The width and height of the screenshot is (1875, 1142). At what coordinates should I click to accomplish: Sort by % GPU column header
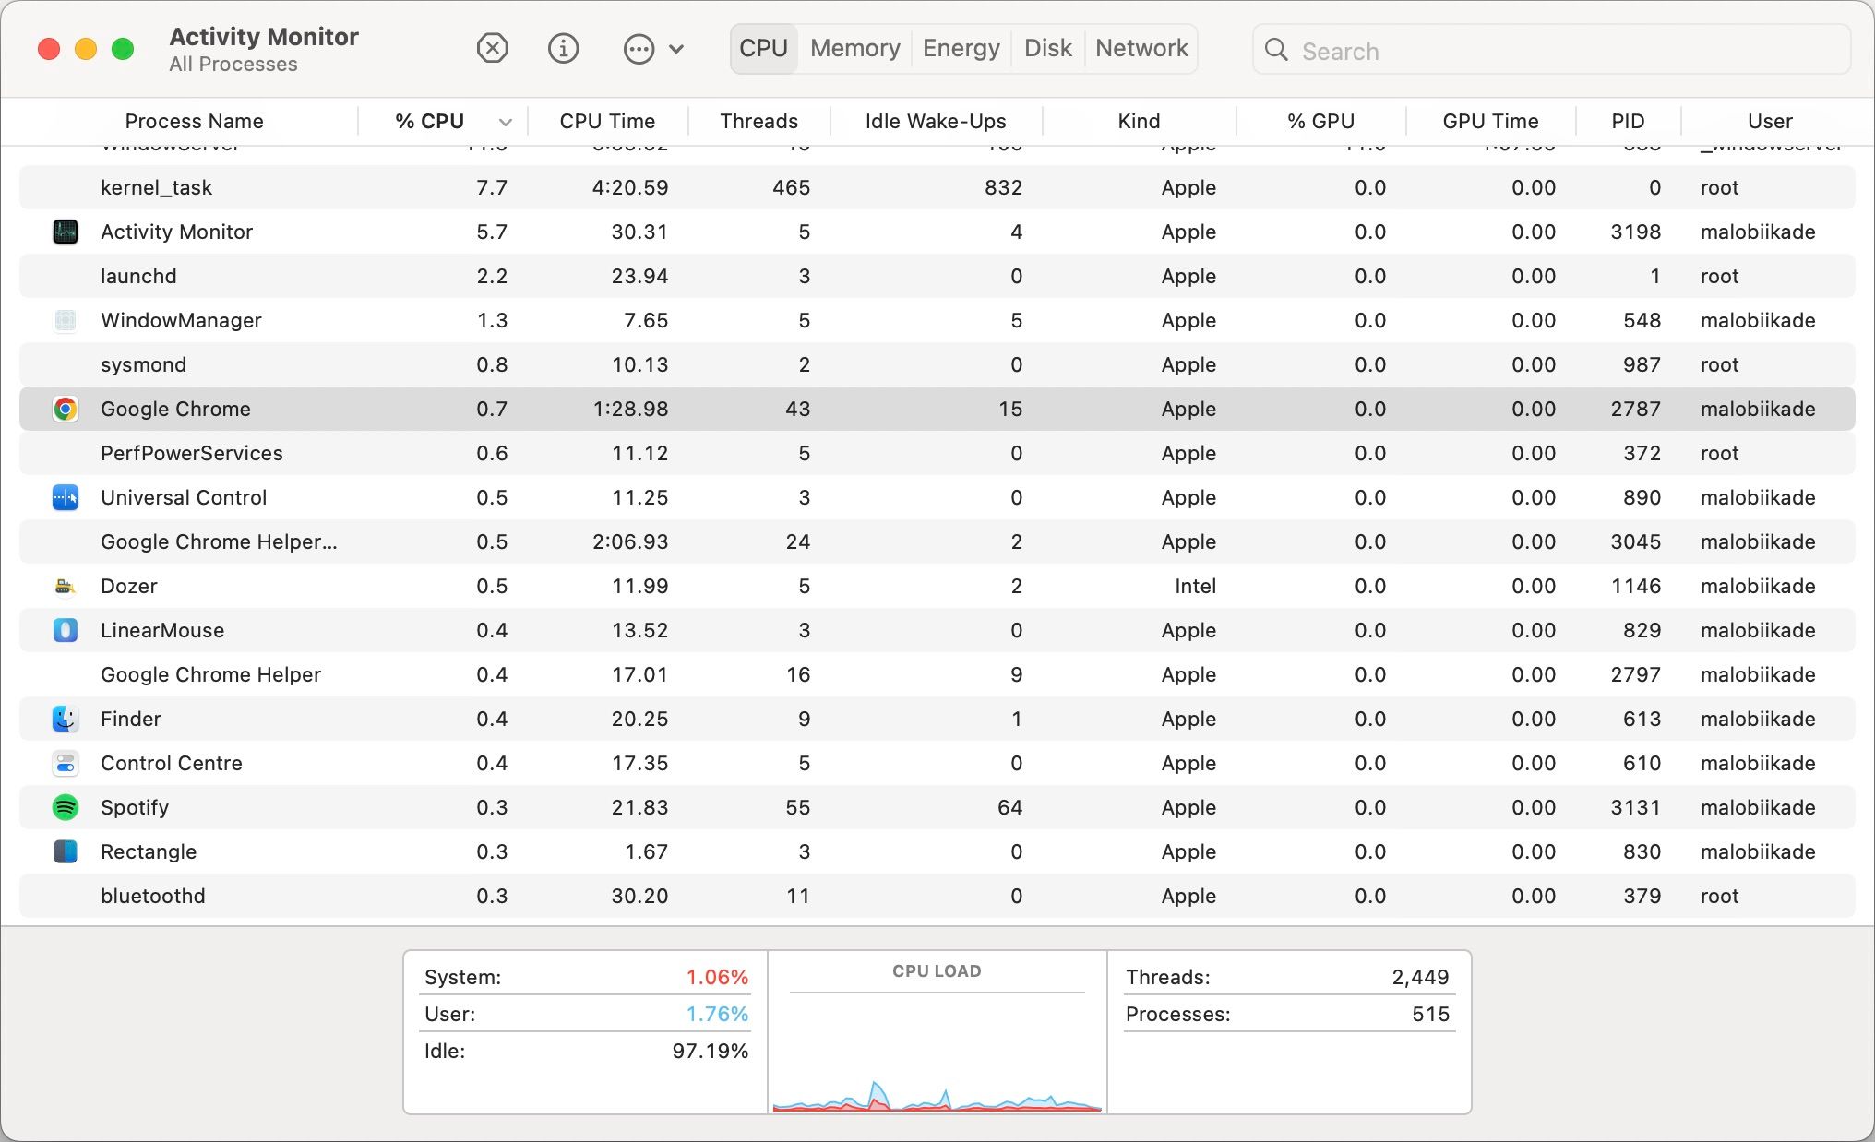1320,121
